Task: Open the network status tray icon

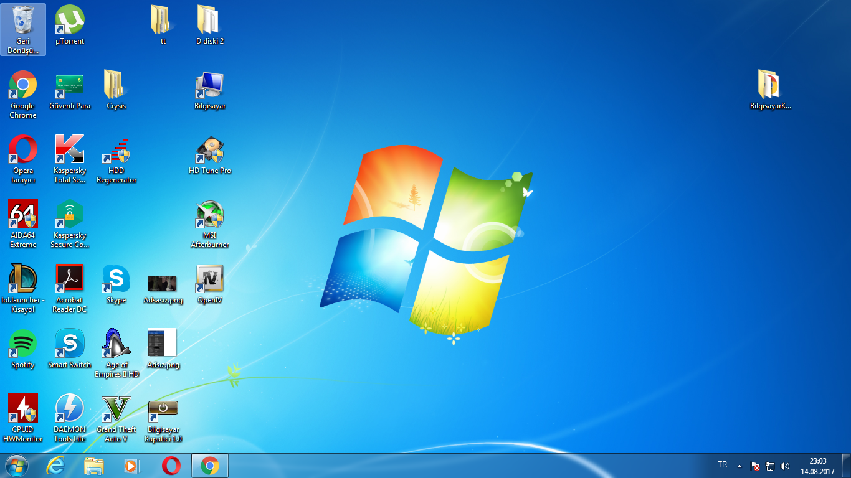Action: (x=770, y=466)
